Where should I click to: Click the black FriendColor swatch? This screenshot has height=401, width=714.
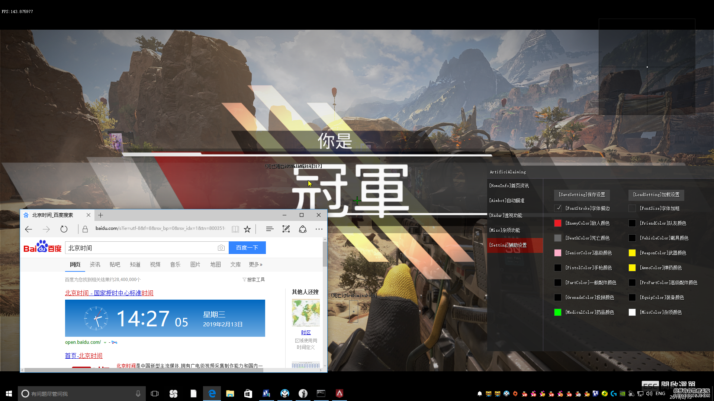coord(632,223)
